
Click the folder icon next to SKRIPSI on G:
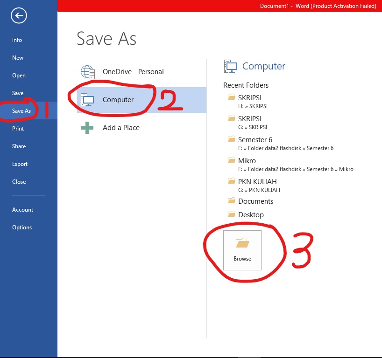click(232, 118)
